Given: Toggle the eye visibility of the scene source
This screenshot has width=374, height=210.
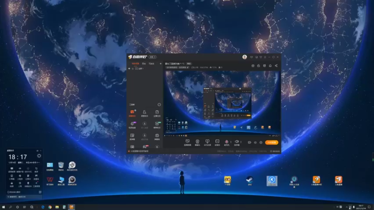Looking at the screenshot, I should [x=129, y=69].
